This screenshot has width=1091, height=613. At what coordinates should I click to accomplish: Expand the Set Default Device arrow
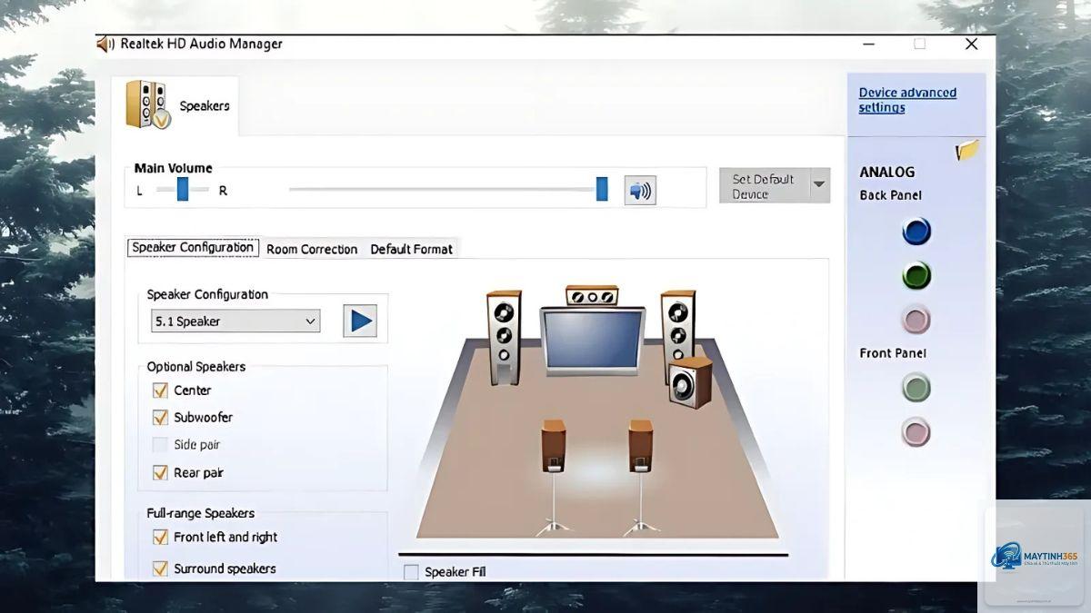[820, 185]
